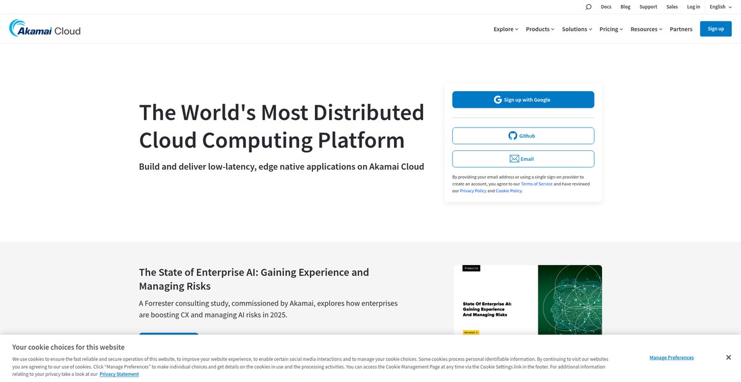Viewport: 741px width, 382px height.
Task: Close the cookie banner with X
Action: tap(728, 357)
